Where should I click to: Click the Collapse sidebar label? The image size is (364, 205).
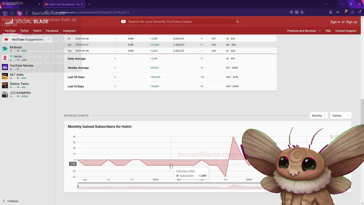coord(13,201)
